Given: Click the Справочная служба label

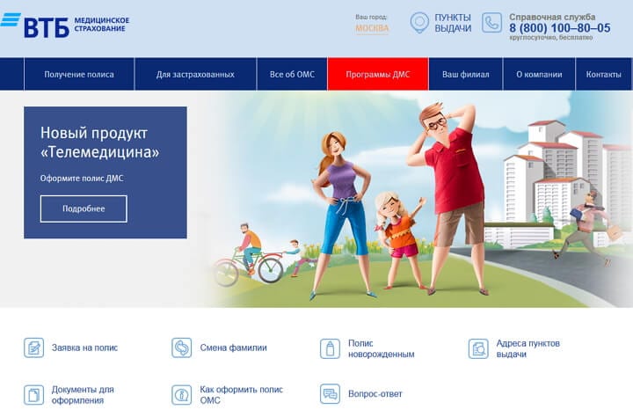Looking at the screenshot, I should [552, 17].
